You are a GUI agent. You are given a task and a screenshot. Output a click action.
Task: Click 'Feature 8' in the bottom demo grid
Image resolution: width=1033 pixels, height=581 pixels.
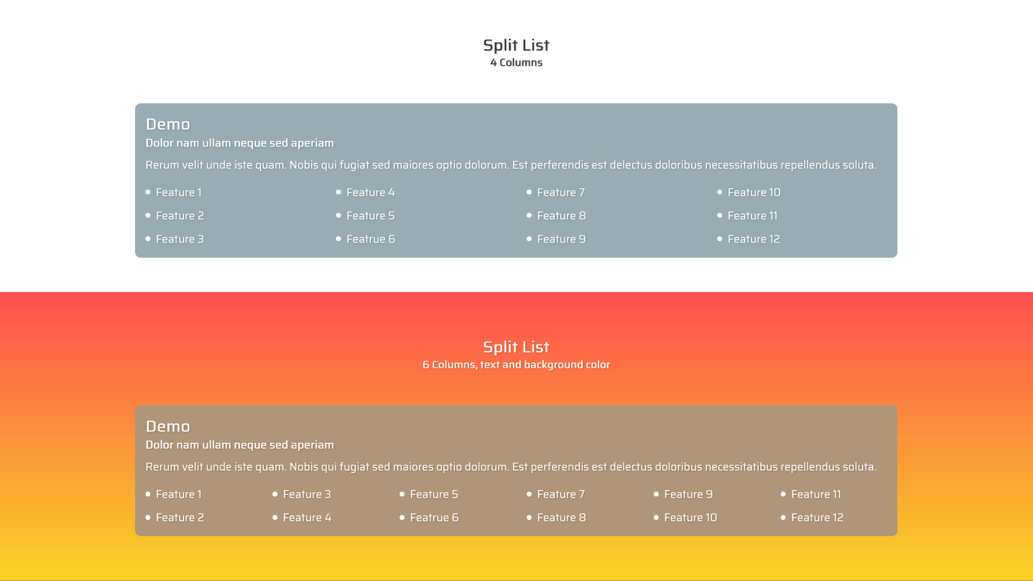tap(561, 517)
